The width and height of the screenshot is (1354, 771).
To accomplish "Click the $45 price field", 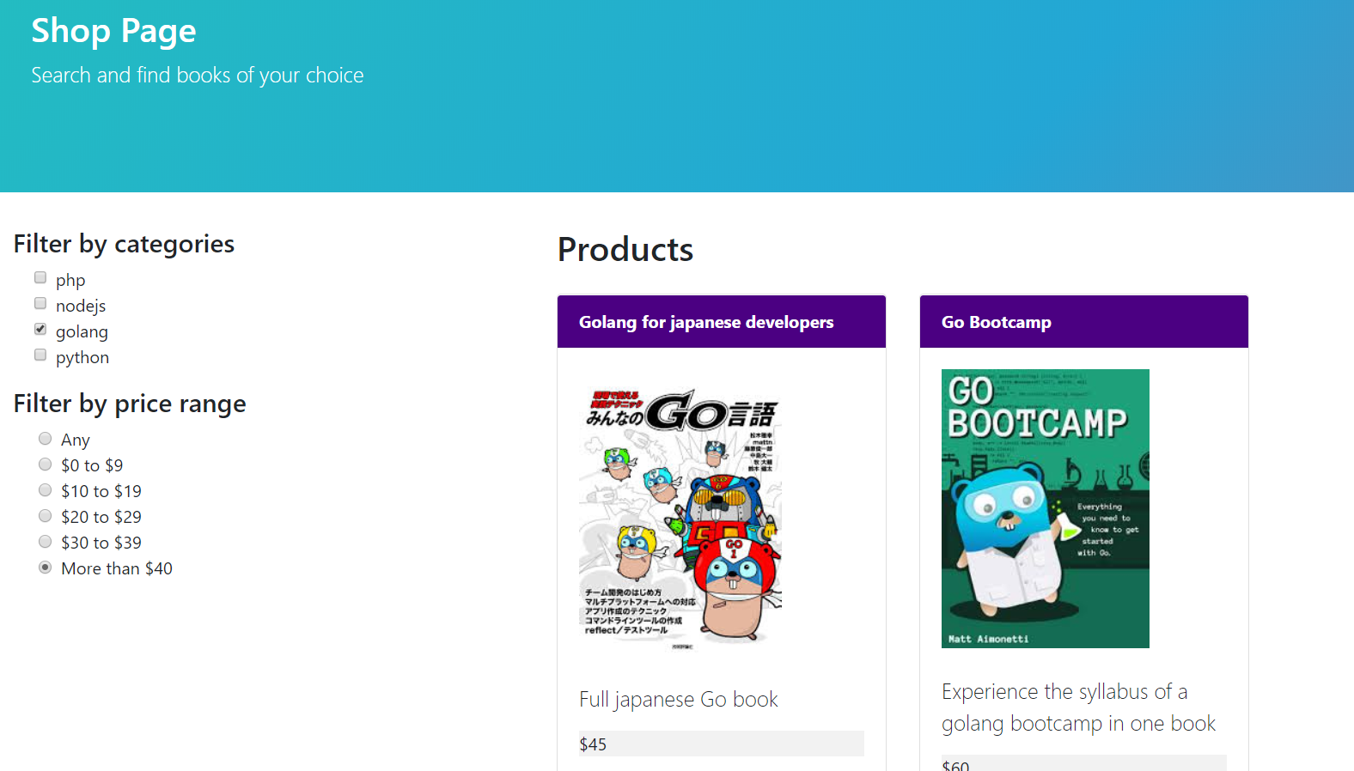I will [721, 744].
